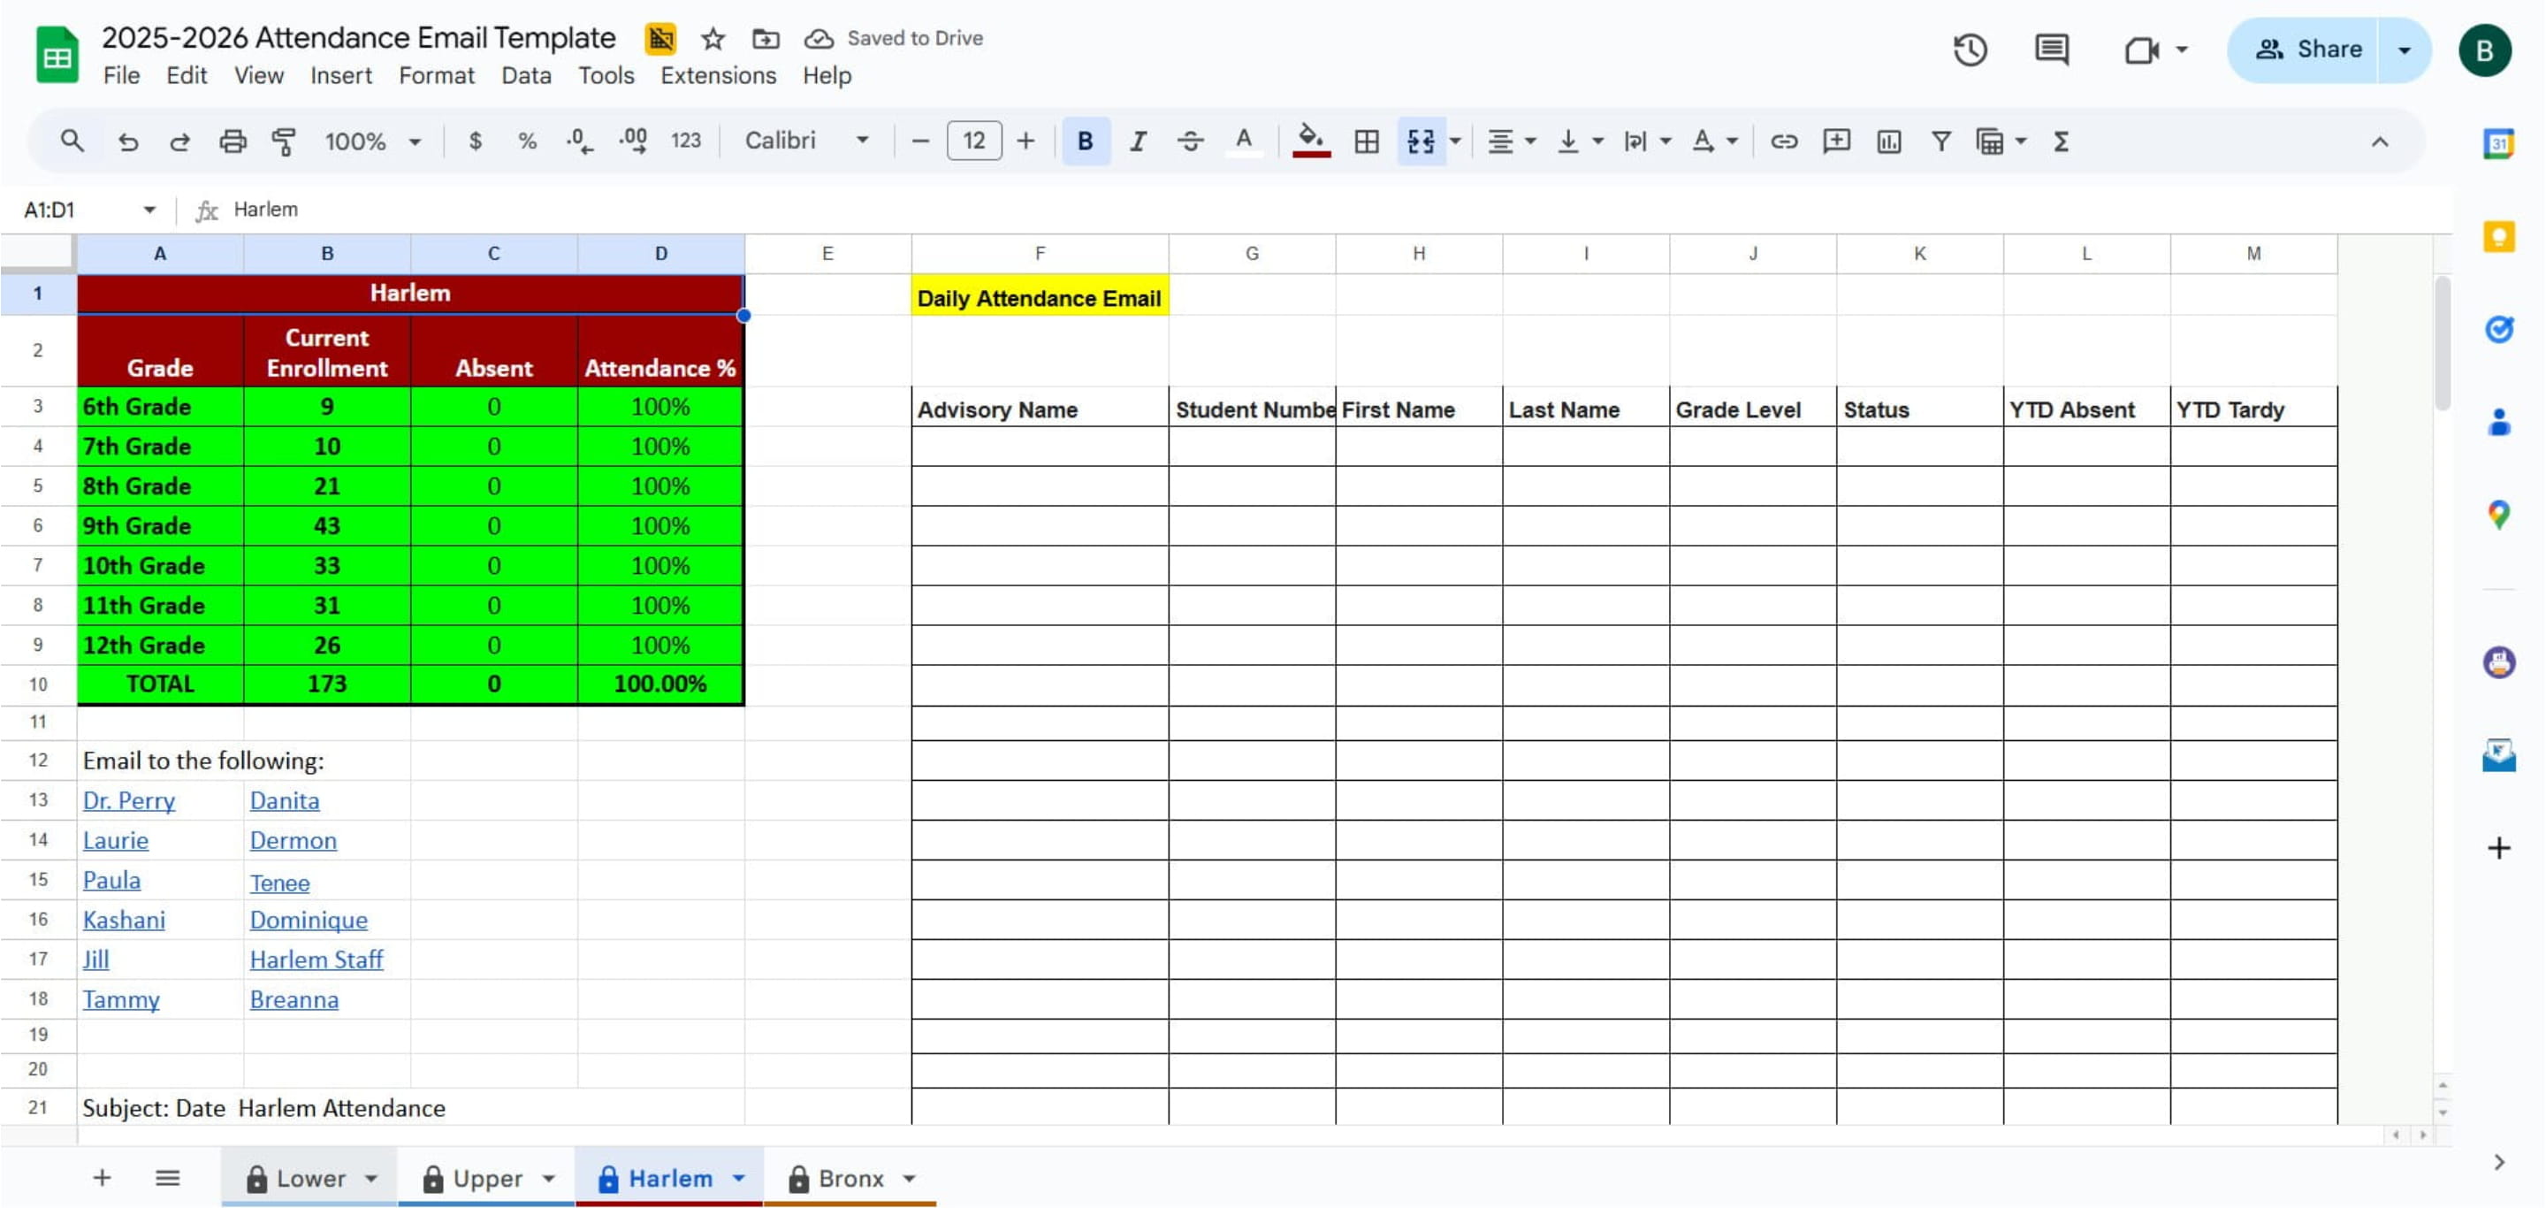Open the comments history panel
Viewport: 2546px width, 1208px height.
point(2052,50)
